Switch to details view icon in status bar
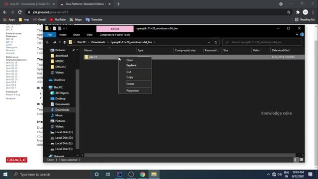This screenshot has width=318, height=179. click(295, 160)
